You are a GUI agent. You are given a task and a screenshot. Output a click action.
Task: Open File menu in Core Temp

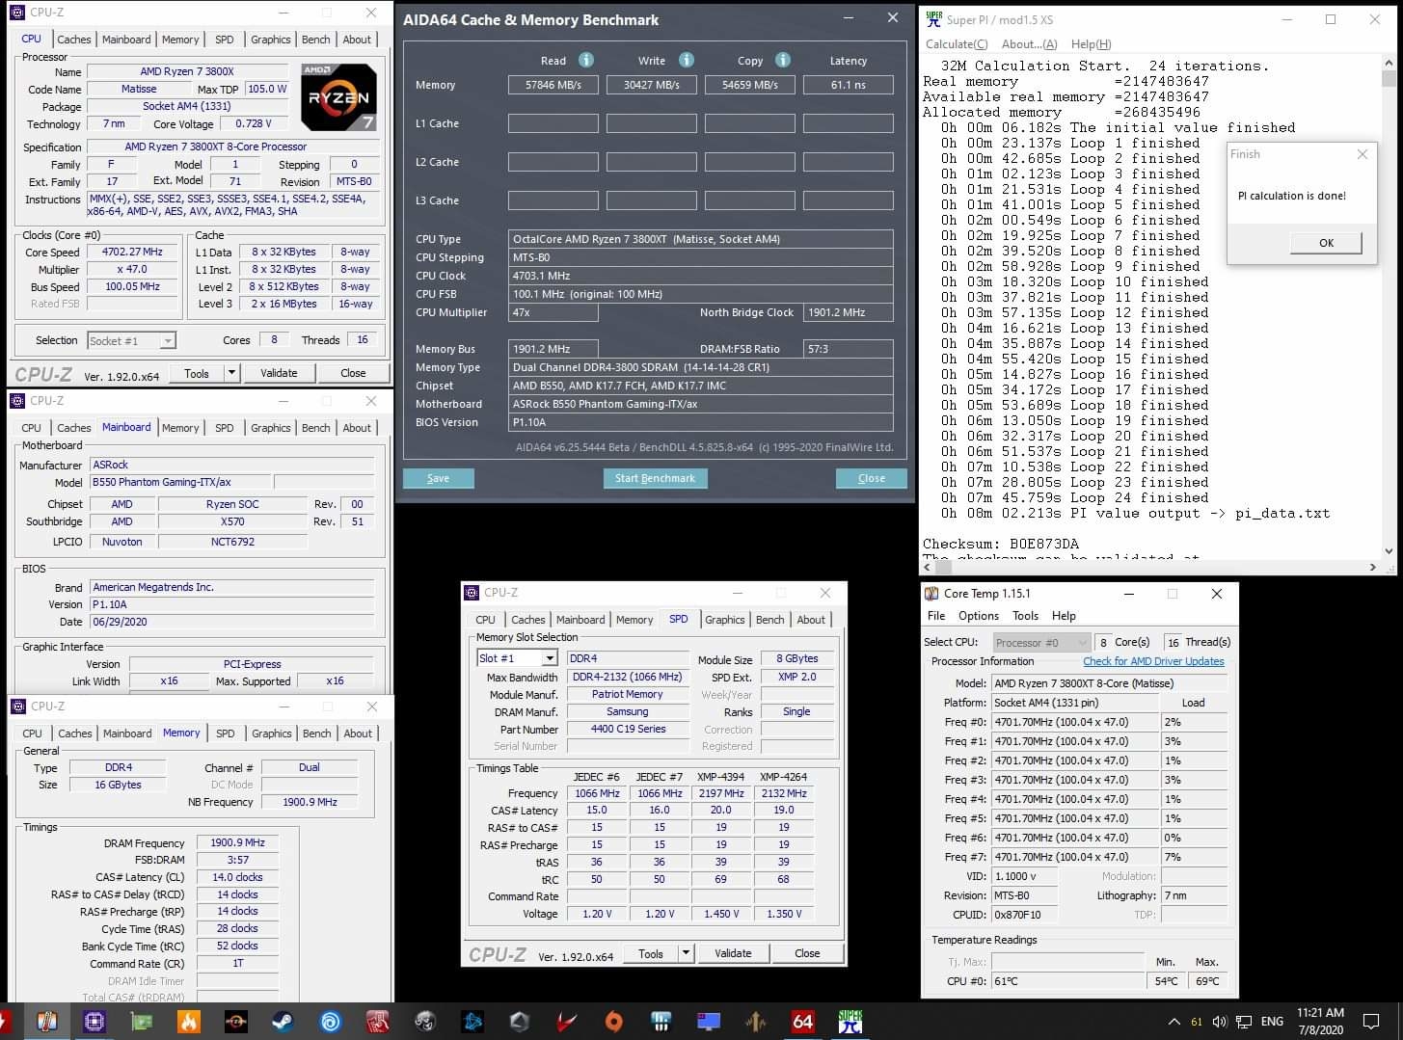936,616
